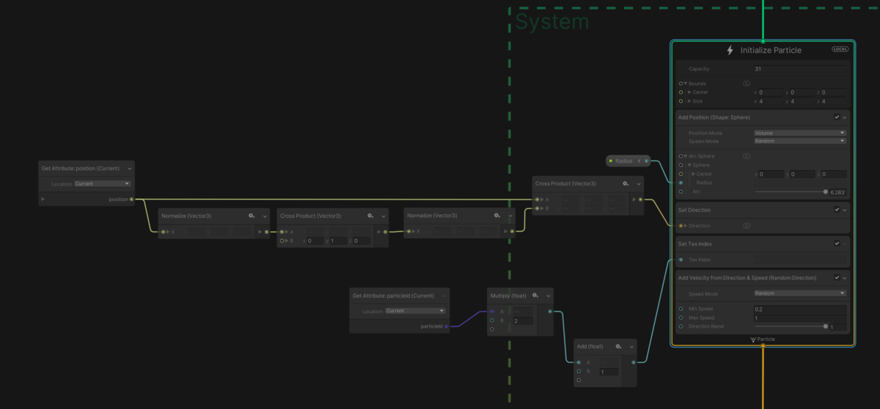This screenshot has width=880, height=409.
Task: Click the lightning icon of Initialize Particle
Action: click(730, 51)
